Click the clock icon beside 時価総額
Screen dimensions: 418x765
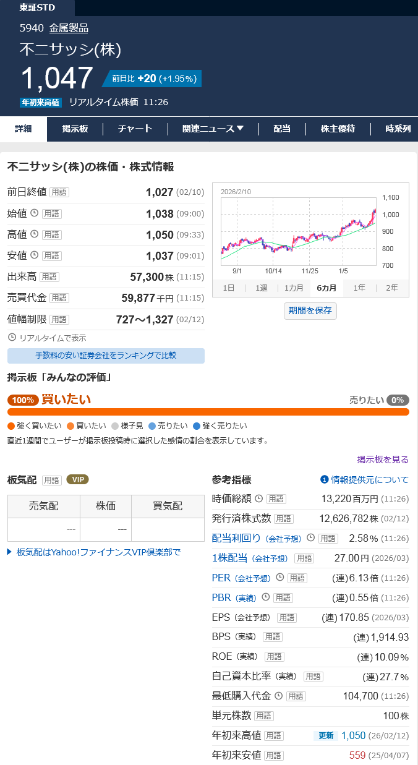(259, 498)
